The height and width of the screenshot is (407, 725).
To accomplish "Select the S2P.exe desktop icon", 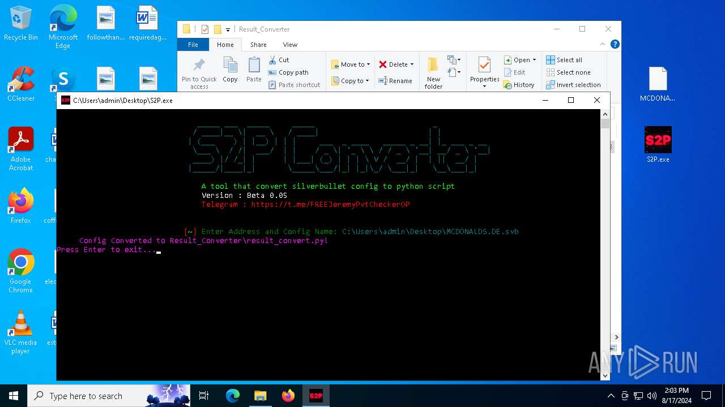I will pyautogui.click(x=658, y=145).
